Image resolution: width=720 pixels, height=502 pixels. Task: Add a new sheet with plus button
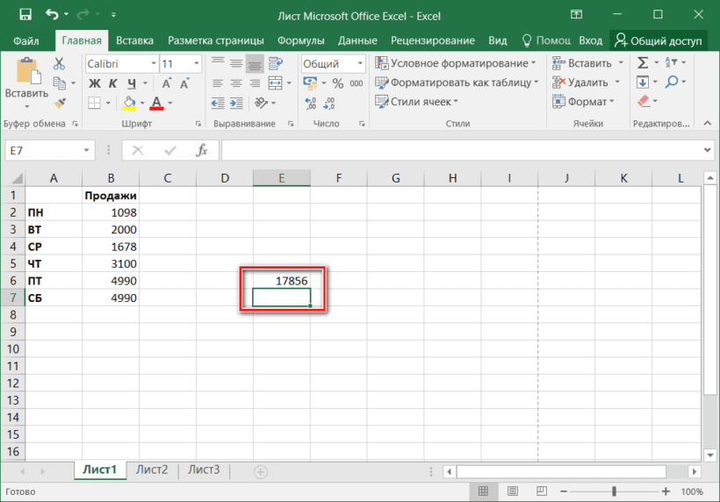pyautogui.click(x=261, y=471)
